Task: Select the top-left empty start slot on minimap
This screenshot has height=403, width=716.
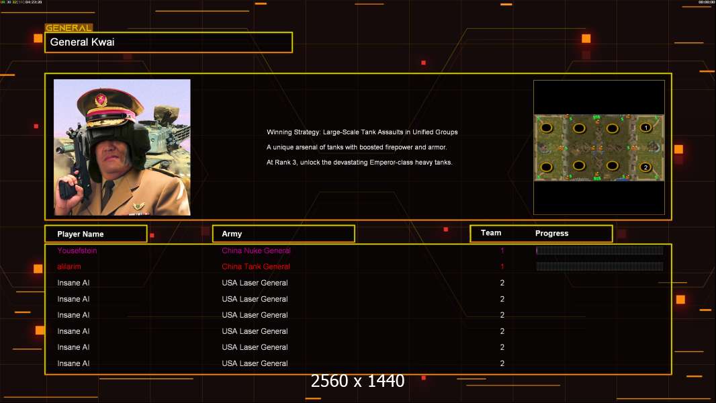Action: click(547, 128)
